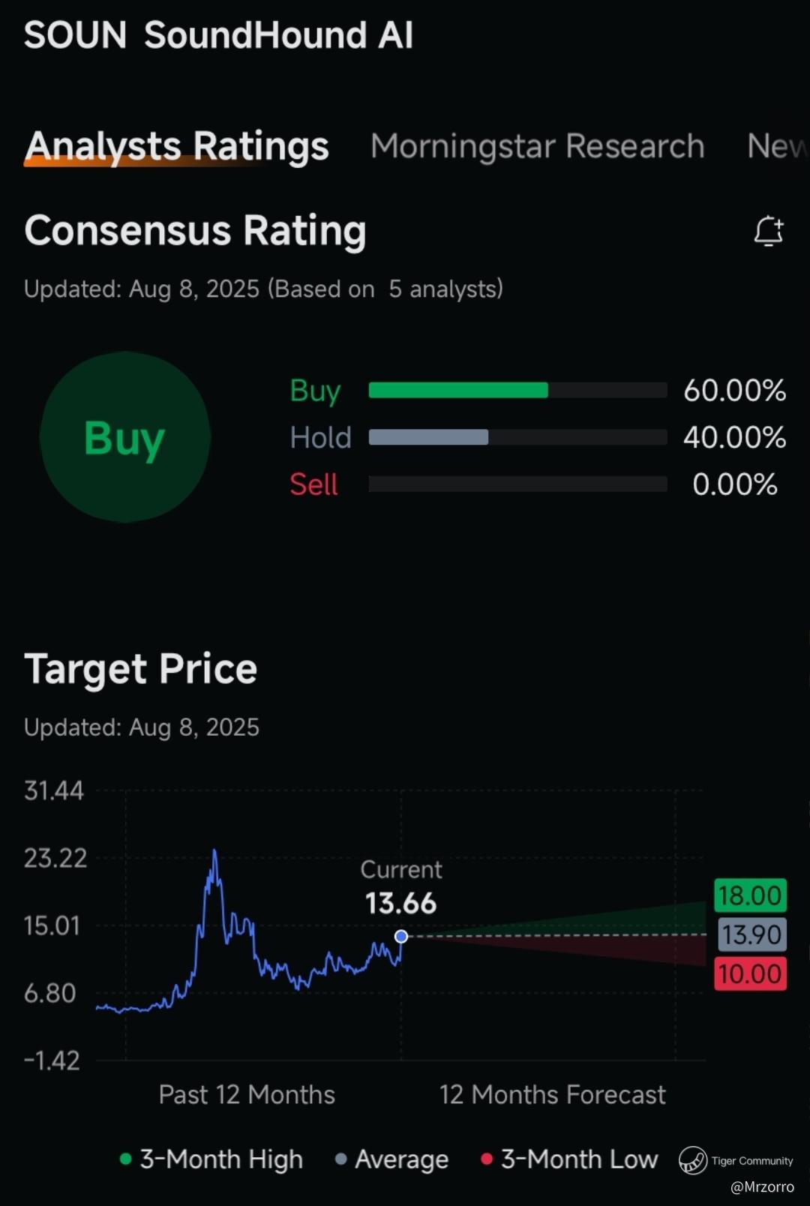810x1206 pixels.
Task: Switch to Morningstar Research tab
Action: 538,145
